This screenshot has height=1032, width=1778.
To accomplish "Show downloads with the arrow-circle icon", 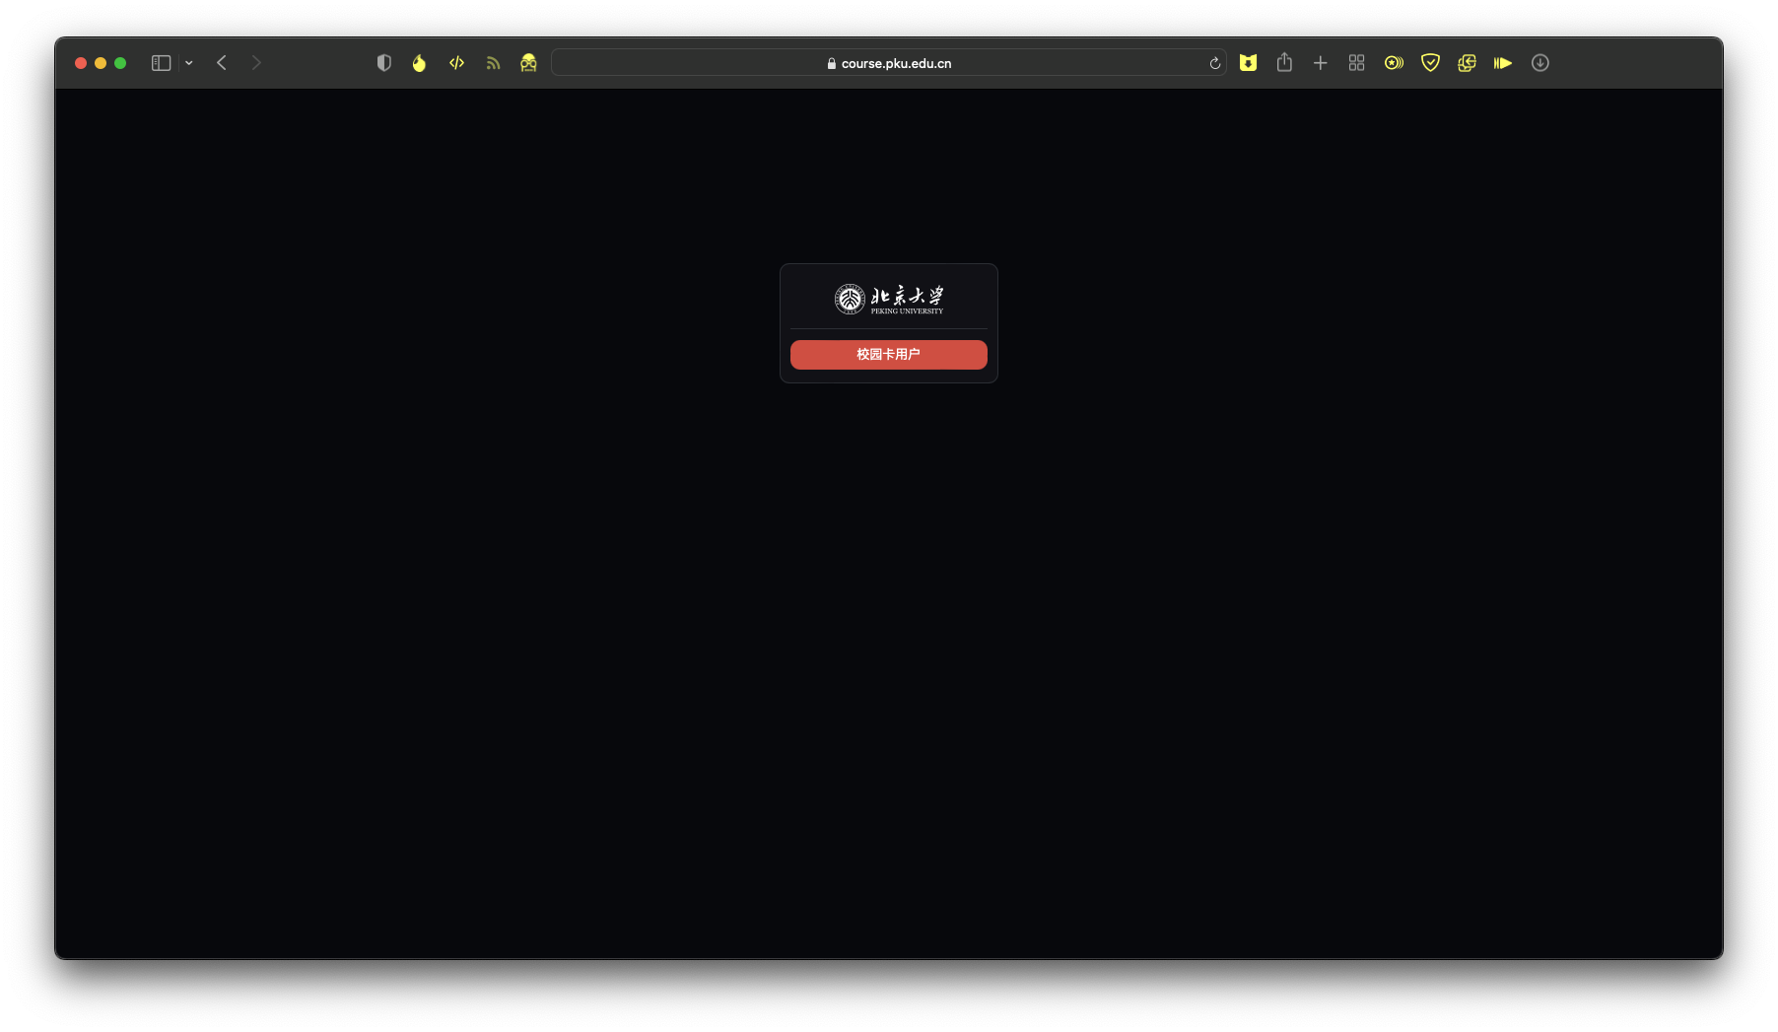I will pyautogui.click(x=1540, y=63).
